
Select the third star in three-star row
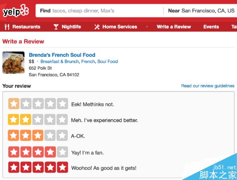(x=38, y=136)
